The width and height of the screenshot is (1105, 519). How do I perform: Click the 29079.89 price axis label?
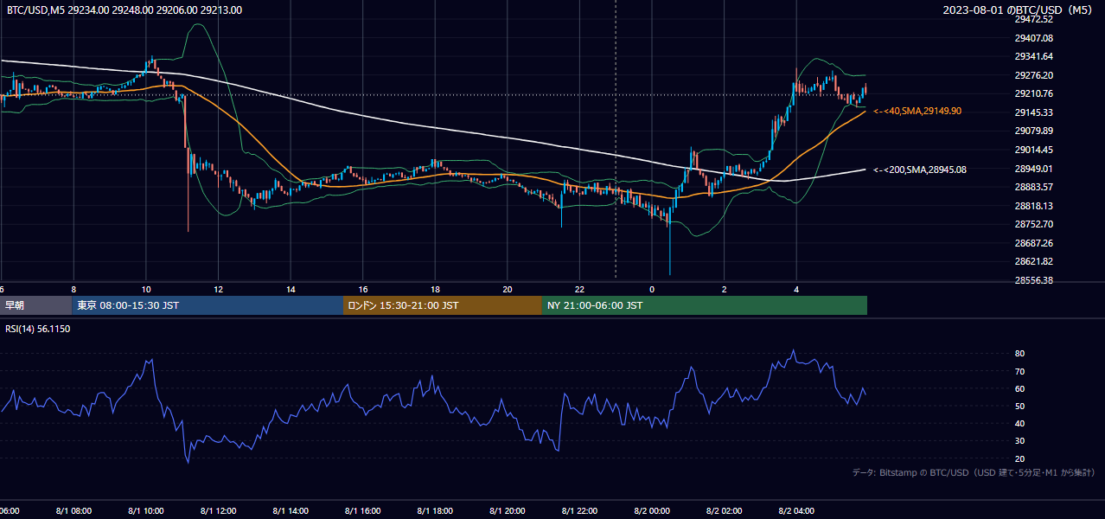[x=1033, y=131]
